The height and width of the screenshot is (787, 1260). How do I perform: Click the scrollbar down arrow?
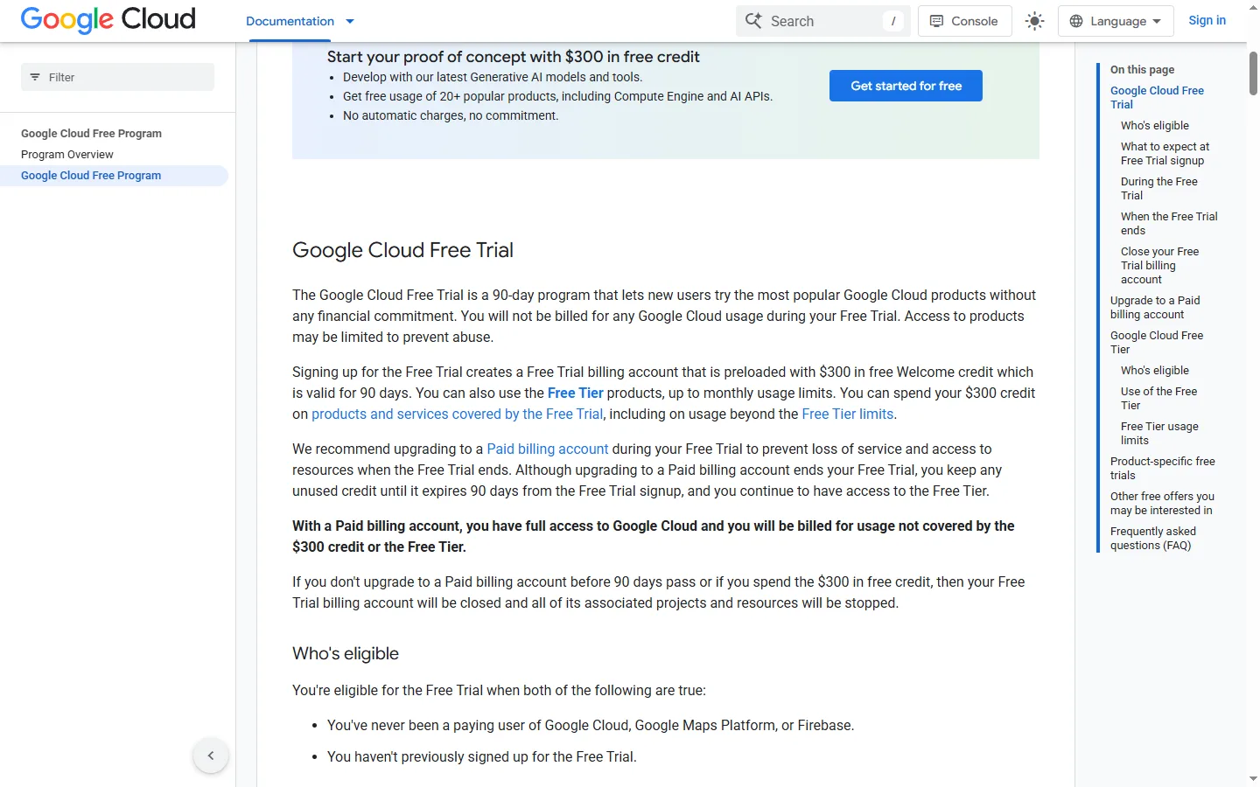[x=1253, y=778]
